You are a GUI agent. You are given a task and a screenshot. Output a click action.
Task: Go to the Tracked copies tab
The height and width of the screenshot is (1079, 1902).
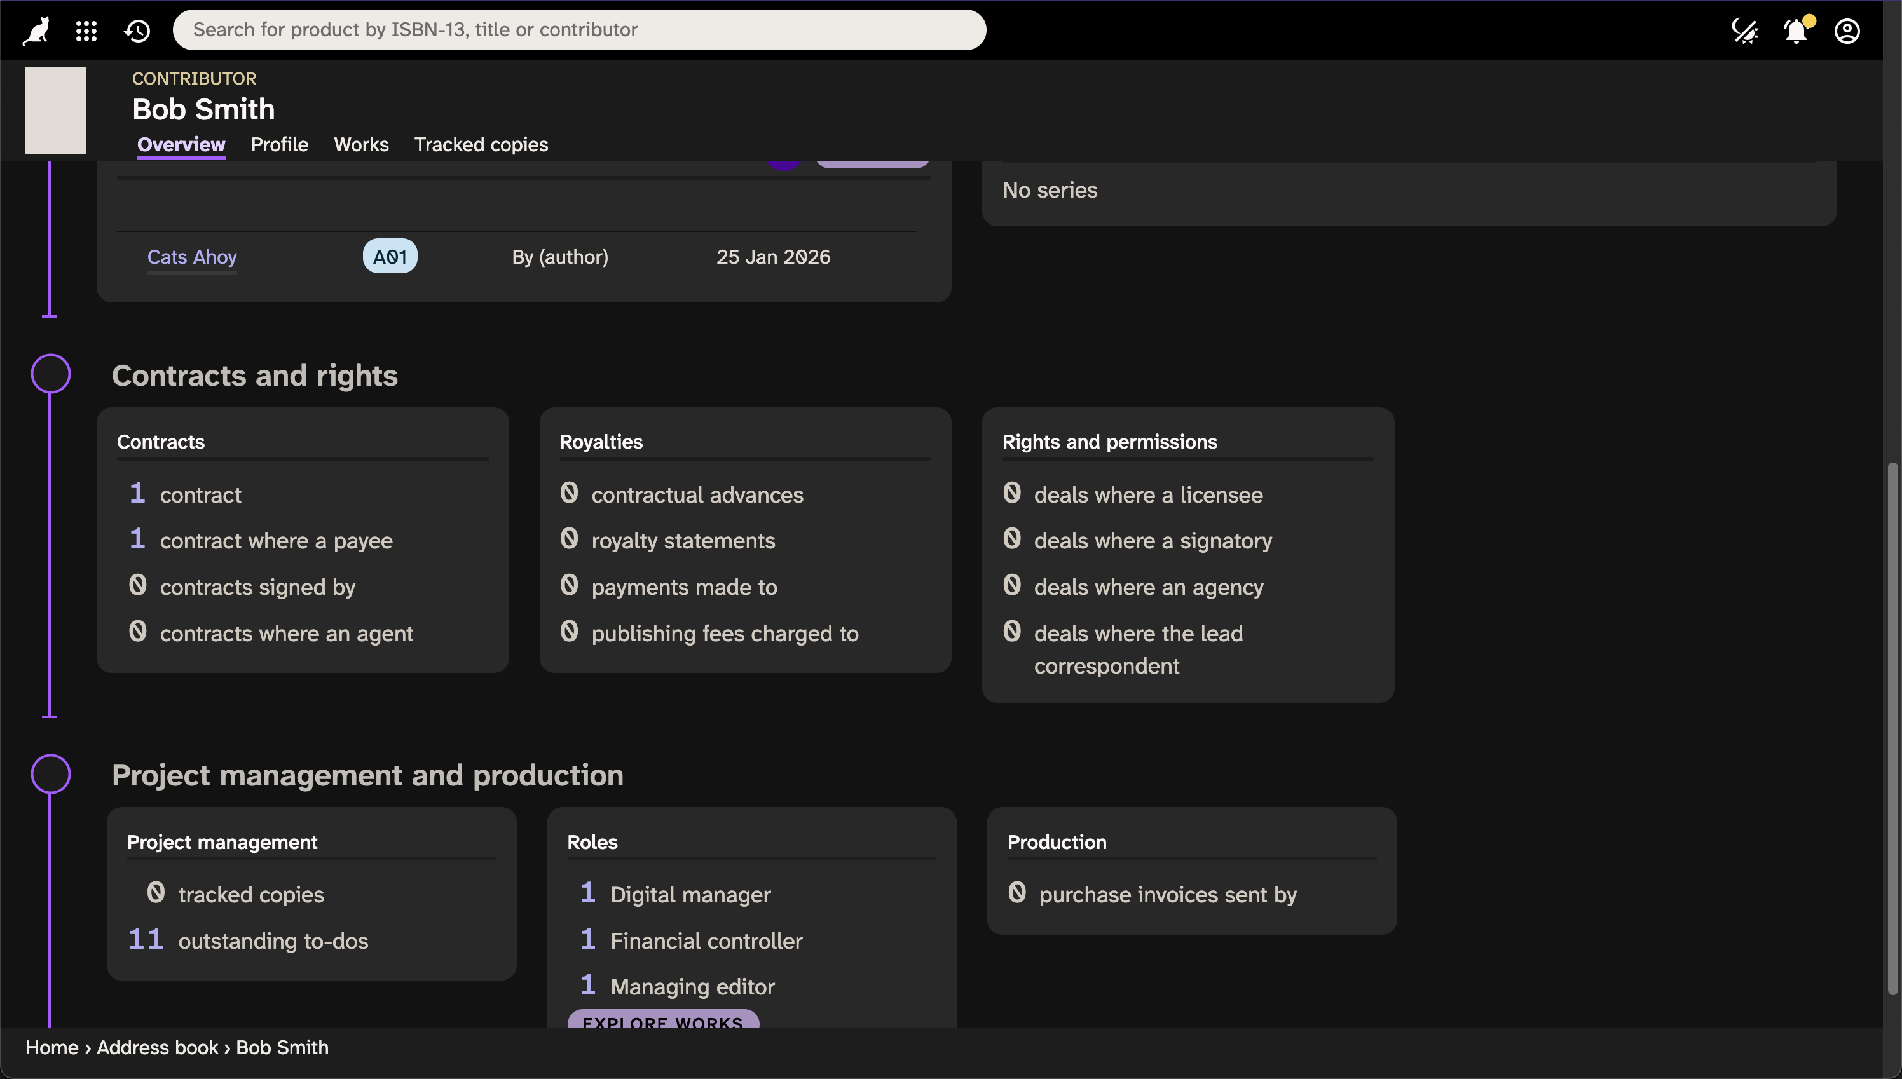481,144
